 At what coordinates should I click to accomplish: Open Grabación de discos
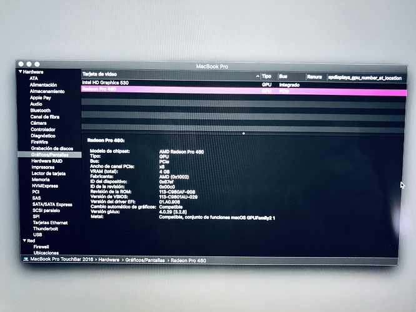click(x=52, y=149)
